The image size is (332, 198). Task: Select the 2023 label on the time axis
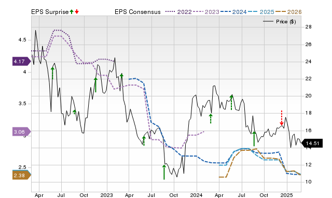(106, 195)
